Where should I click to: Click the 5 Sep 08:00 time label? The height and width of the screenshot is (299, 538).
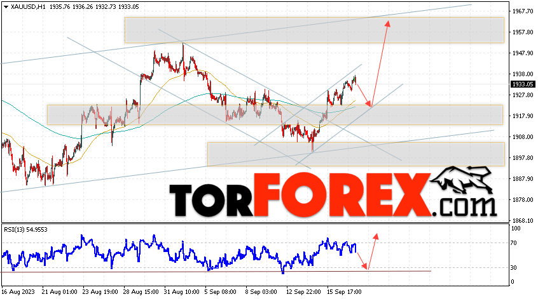point(221,292)
